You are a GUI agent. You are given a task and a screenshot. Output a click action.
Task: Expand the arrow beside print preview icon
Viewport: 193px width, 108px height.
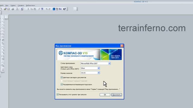(x=20, y=9)
